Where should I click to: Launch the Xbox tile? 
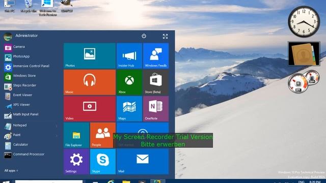[x=129, y=82]
